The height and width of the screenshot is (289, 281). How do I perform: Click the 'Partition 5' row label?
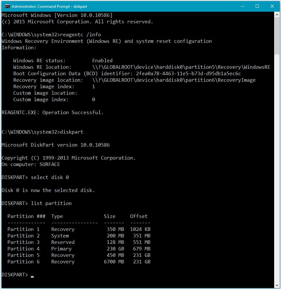(23, 255)
